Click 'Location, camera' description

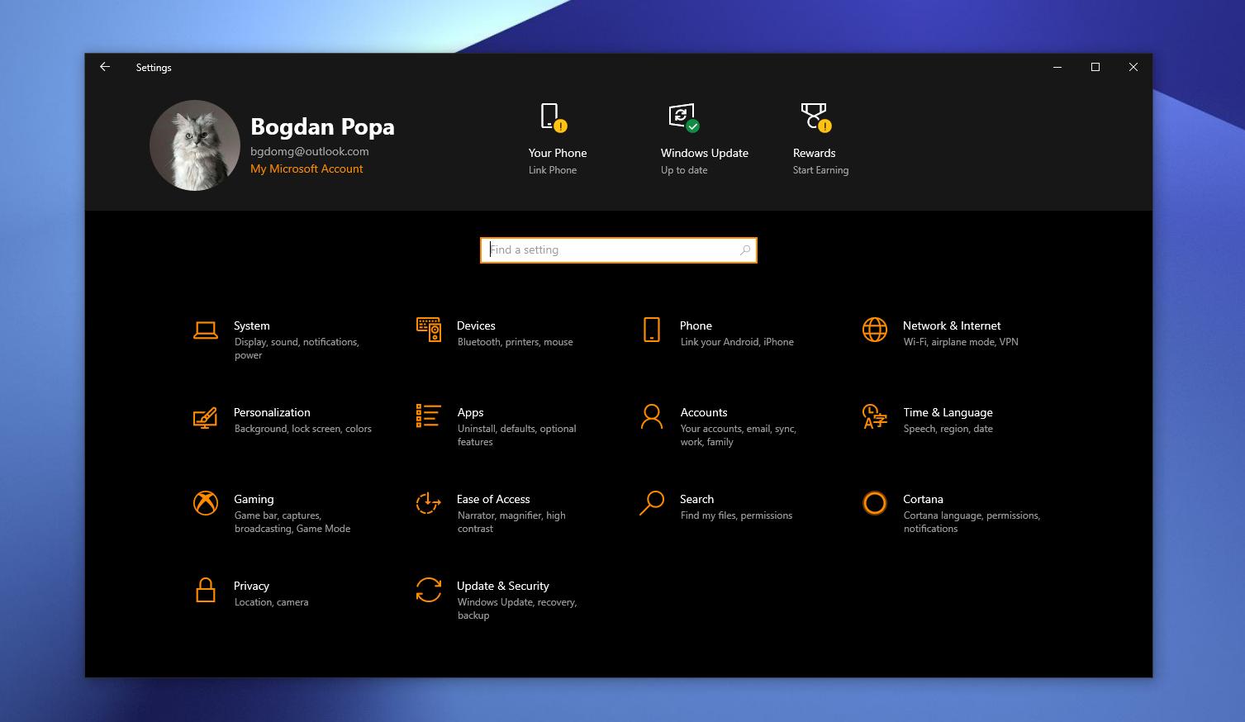tap(271, 602)
